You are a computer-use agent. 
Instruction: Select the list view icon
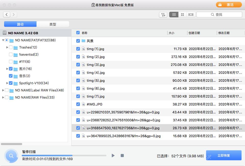point(174,15)
